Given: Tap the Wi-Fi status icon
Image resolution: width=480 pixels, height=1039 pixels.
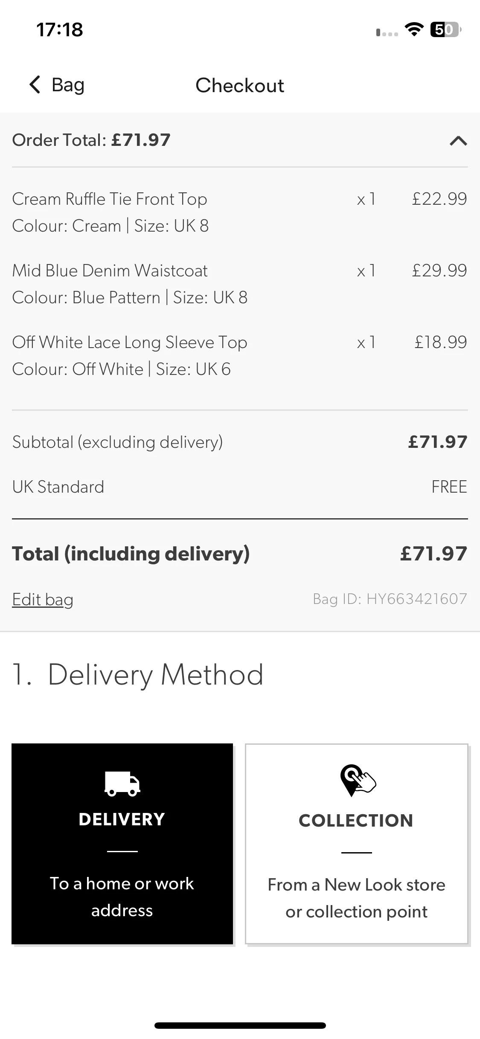Looking at the screenshot, I should coord(413,29).
